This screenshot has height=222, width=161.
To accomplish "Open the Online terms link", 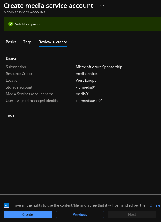I will point(155,205).
